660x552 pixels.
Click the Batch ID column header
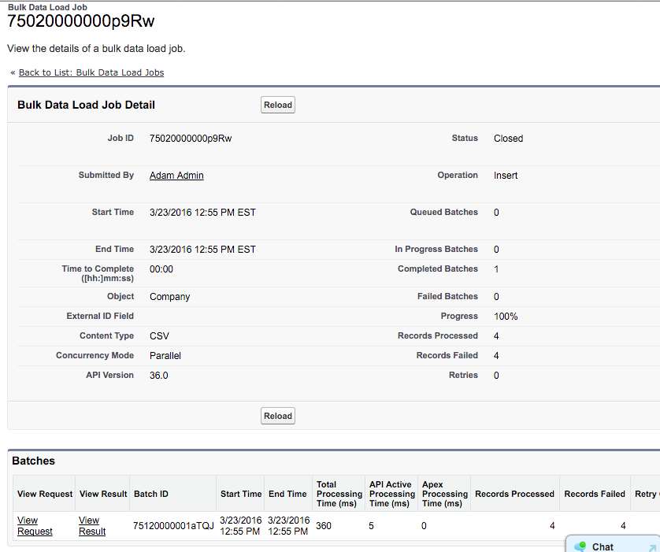(x=150, y=494)
